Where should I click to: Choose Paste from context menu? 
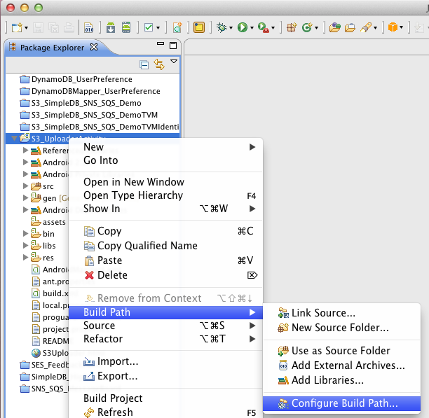click(165, 260)
